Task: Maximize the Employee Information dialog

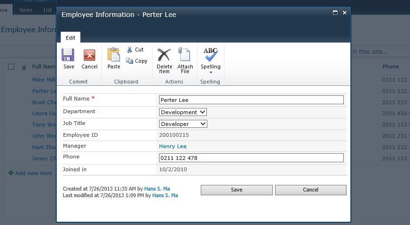Action: click(335, 13)
